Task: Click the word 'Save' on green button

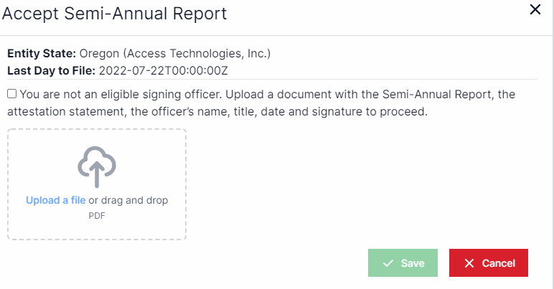Action: click(x=413, y=263)
